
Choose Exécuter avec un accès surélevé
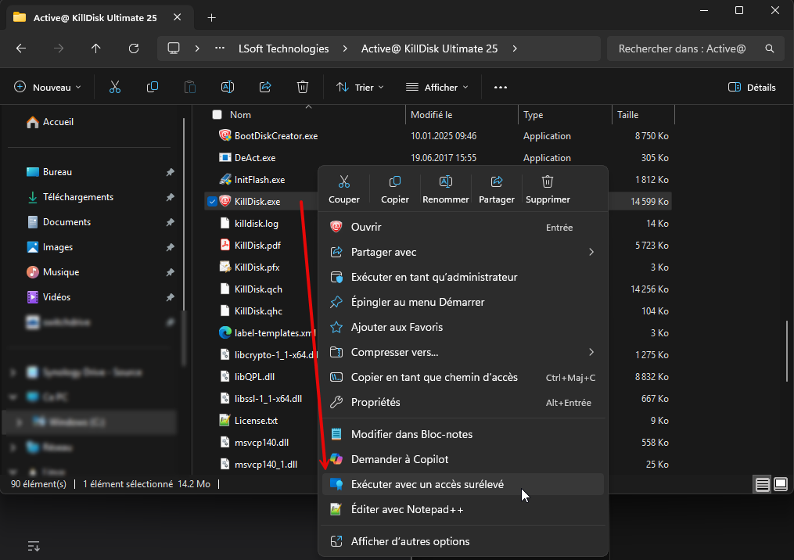[x=463, y=485]
